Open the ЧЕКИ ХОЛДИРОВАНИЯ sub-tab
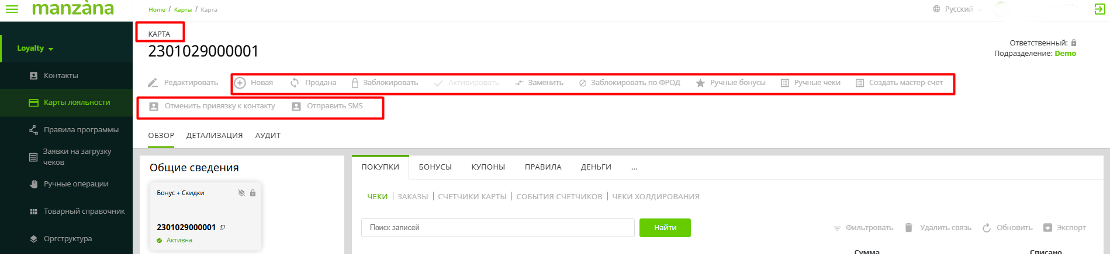1110x254 pixels. (656, 197)
